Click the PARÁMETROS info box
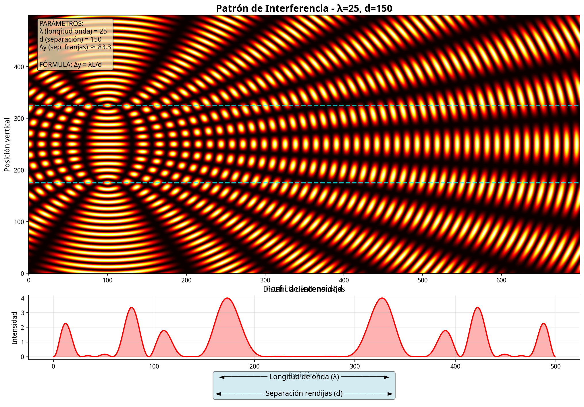The image size is (584, 407). point(75,43)
